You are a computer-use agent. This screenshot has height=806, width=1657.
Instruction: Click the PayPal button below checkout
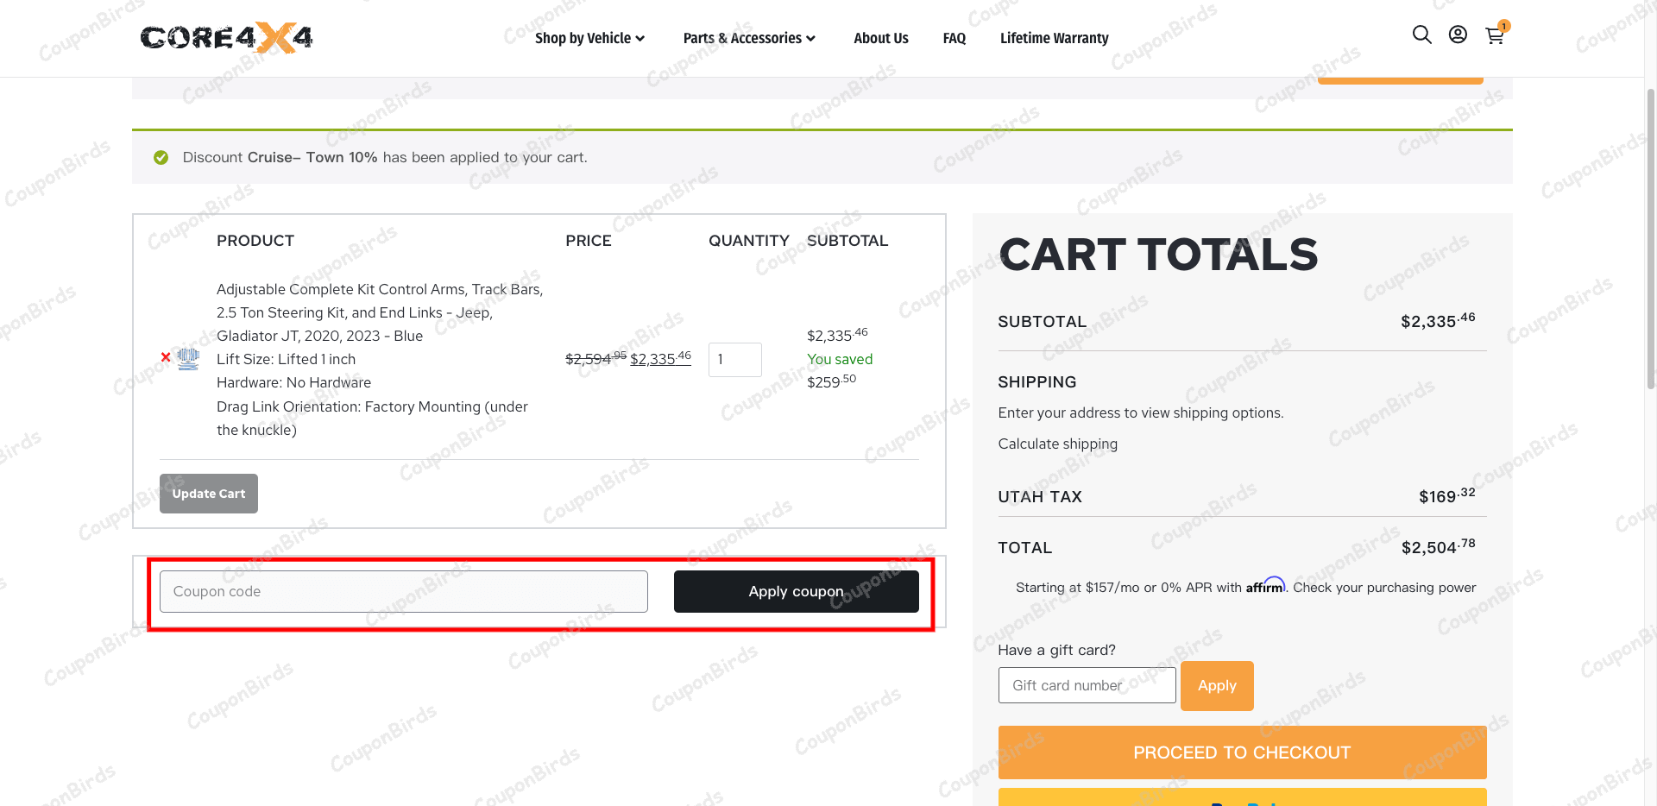[x=1242, y=799]
